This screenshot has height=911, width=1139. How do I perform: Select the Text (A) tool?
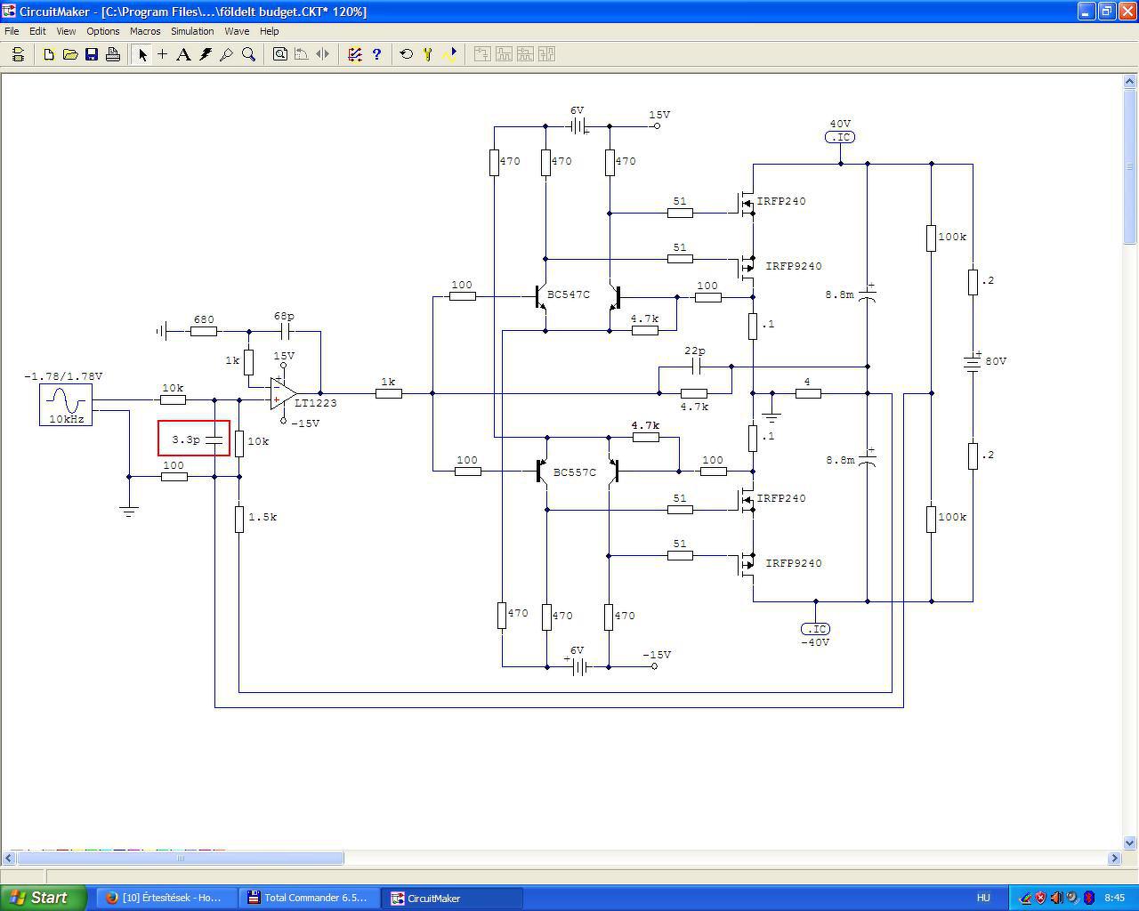click(183, 54)
